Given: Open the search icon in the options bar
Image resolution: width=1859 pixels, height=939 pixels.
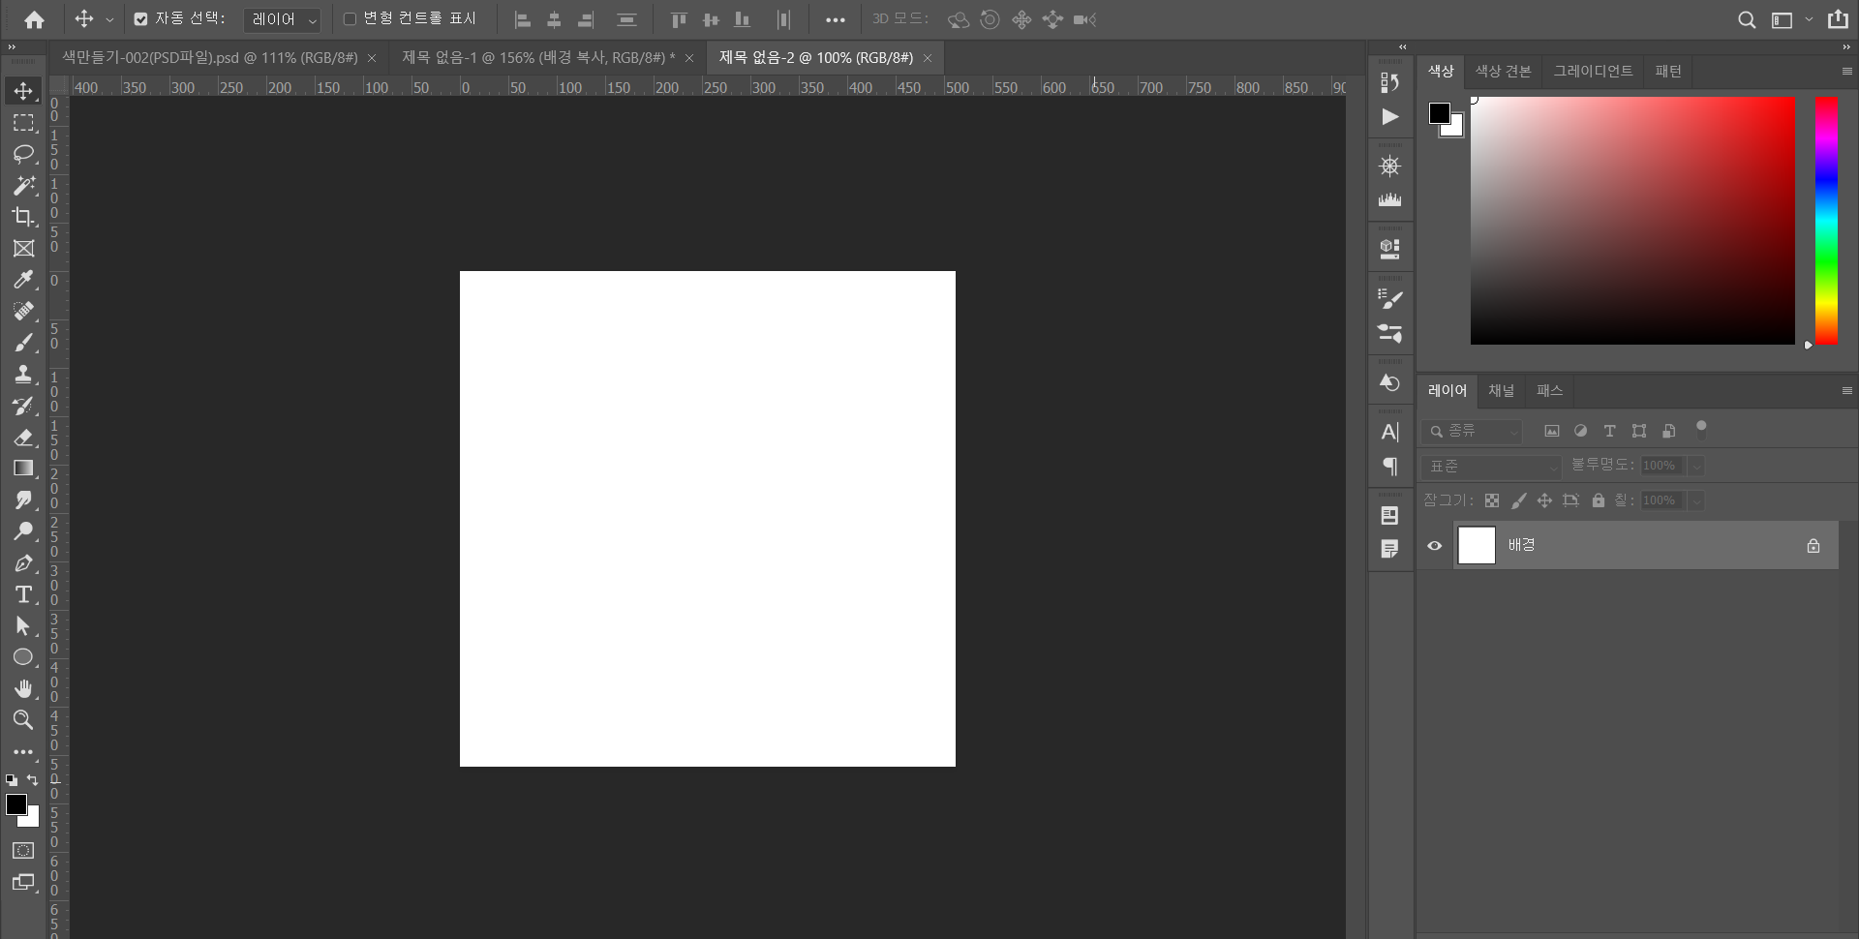Looking at the screenshot, I should pos(1747,19).
